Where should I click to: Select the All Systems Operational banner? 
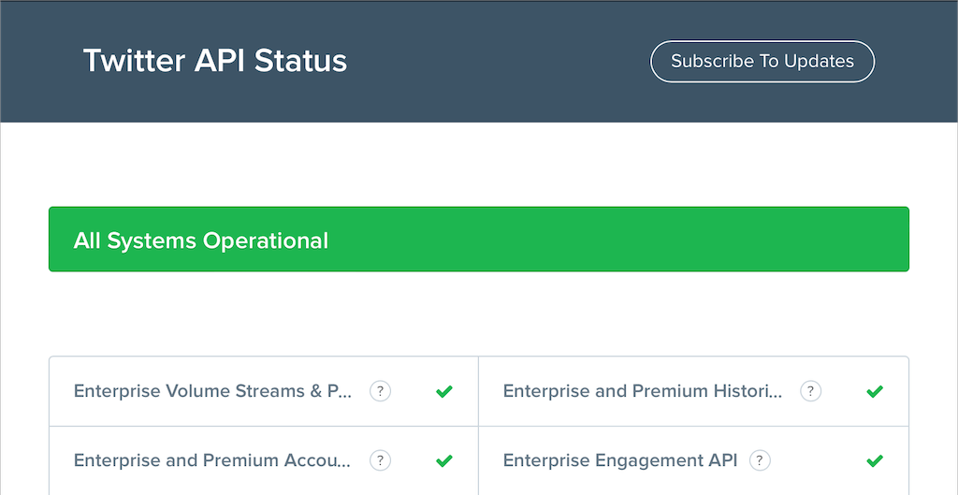[201, 240]
